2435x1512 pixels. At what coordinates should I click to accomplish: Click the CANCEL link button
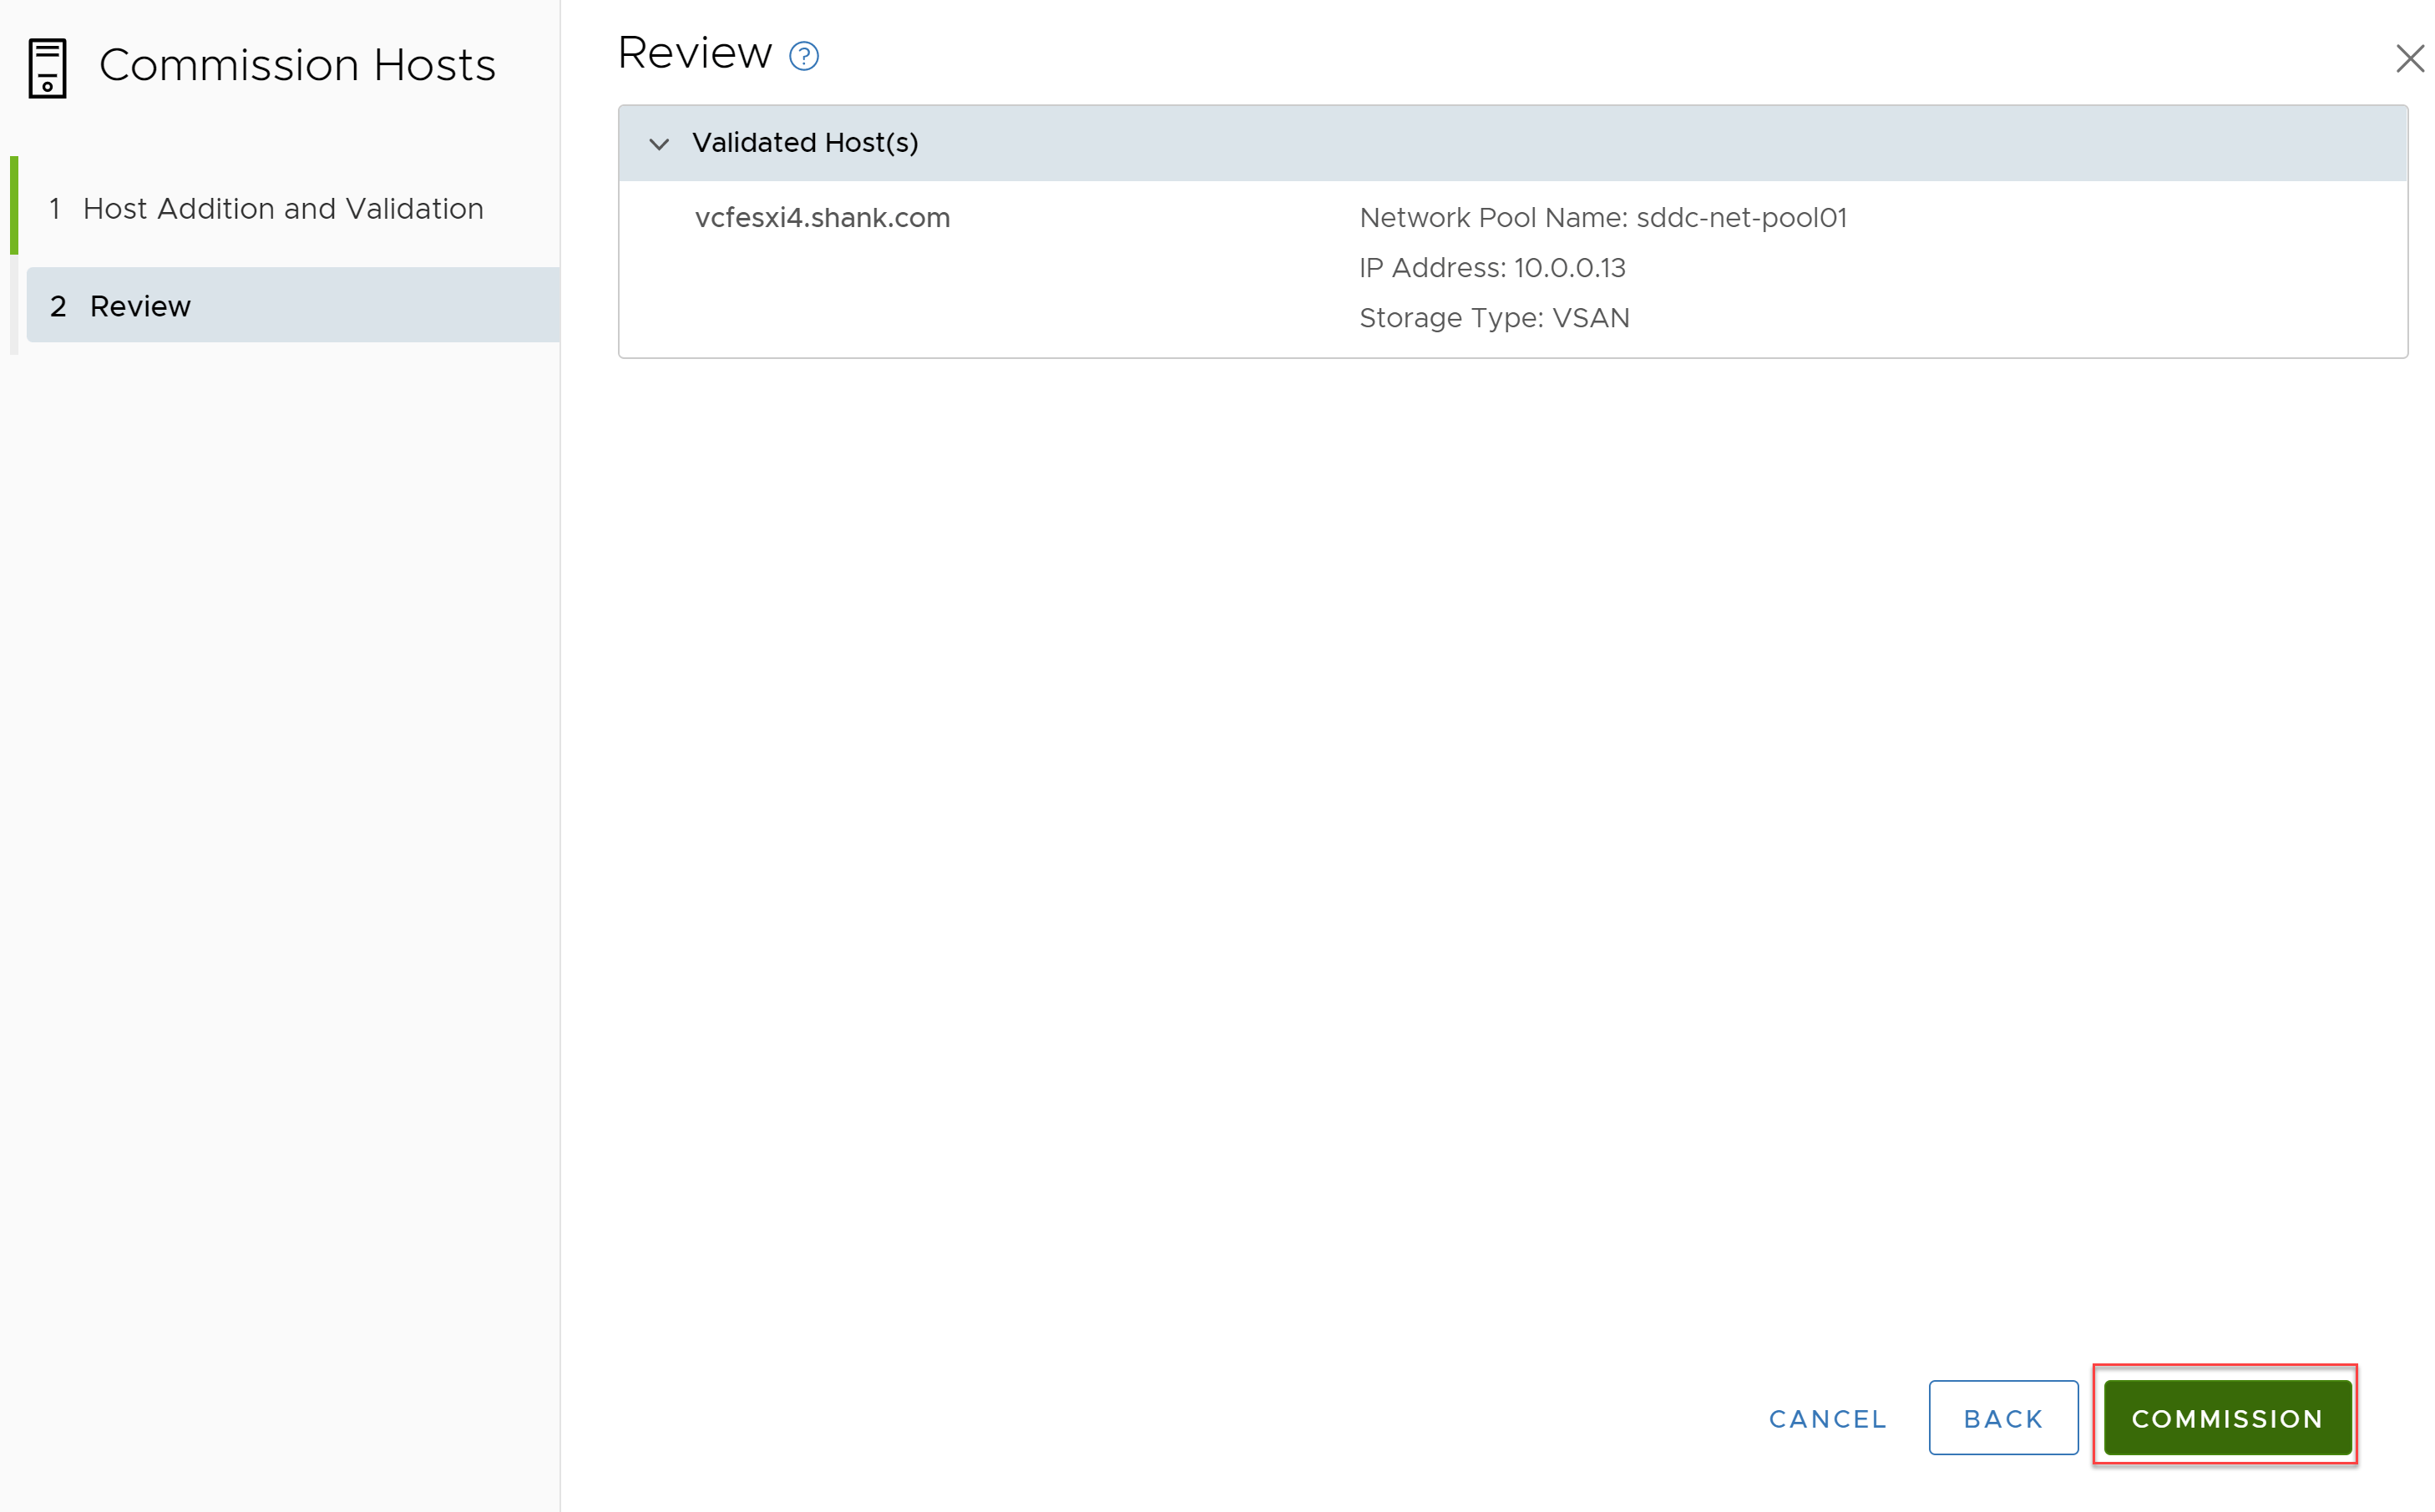1827,1418
